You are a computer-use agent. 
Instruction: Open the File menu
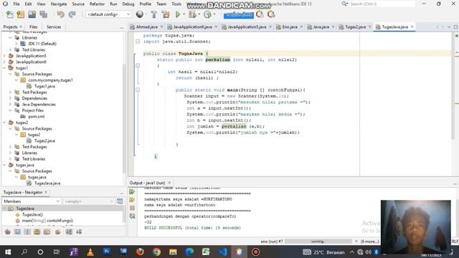16,4
